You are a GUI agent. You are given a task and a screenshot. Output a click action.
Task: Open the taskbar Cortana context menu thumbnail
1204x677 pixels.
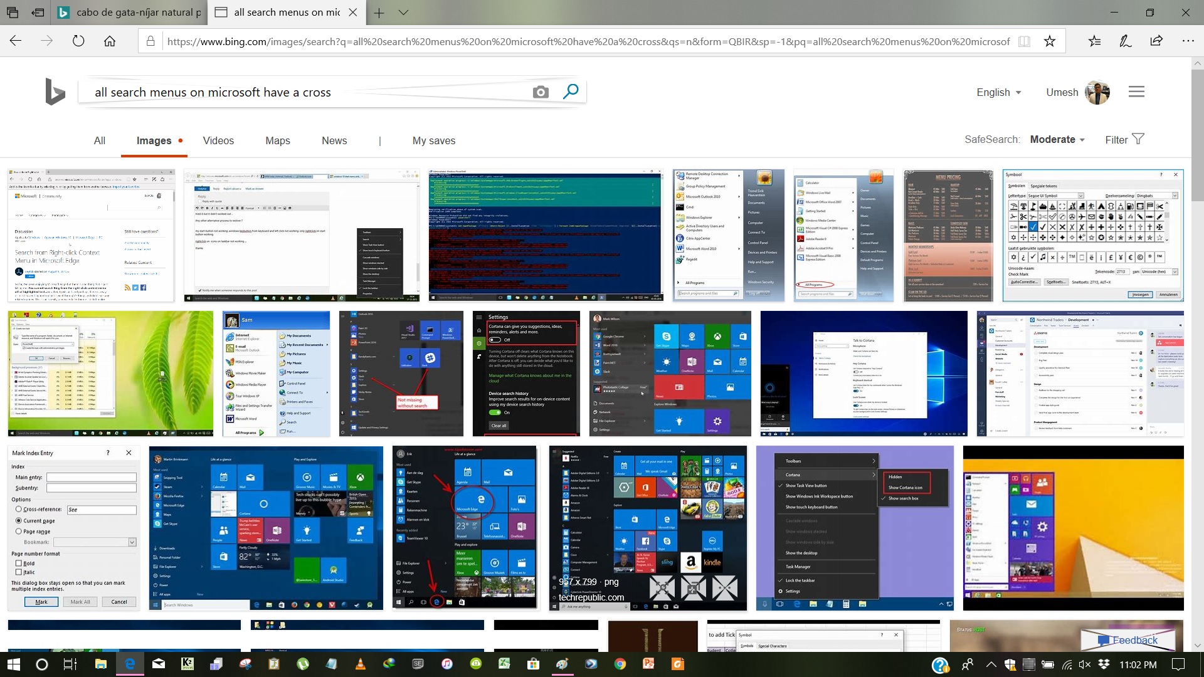(855, 528)
